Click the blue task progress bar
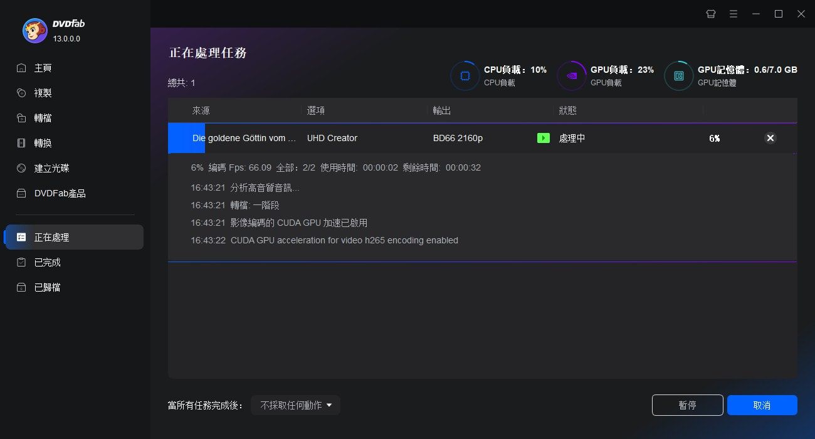 (186, 138)
